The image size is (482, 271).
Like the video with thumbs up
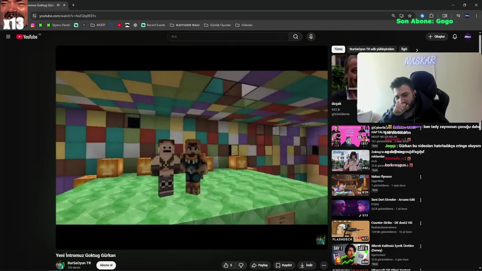(x=228, y=265)
